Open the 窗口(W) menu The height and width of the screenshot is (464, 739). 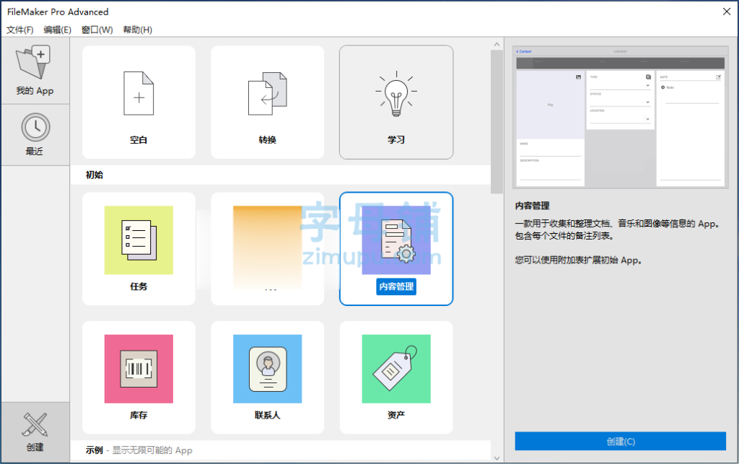click(x=97, y=30)
